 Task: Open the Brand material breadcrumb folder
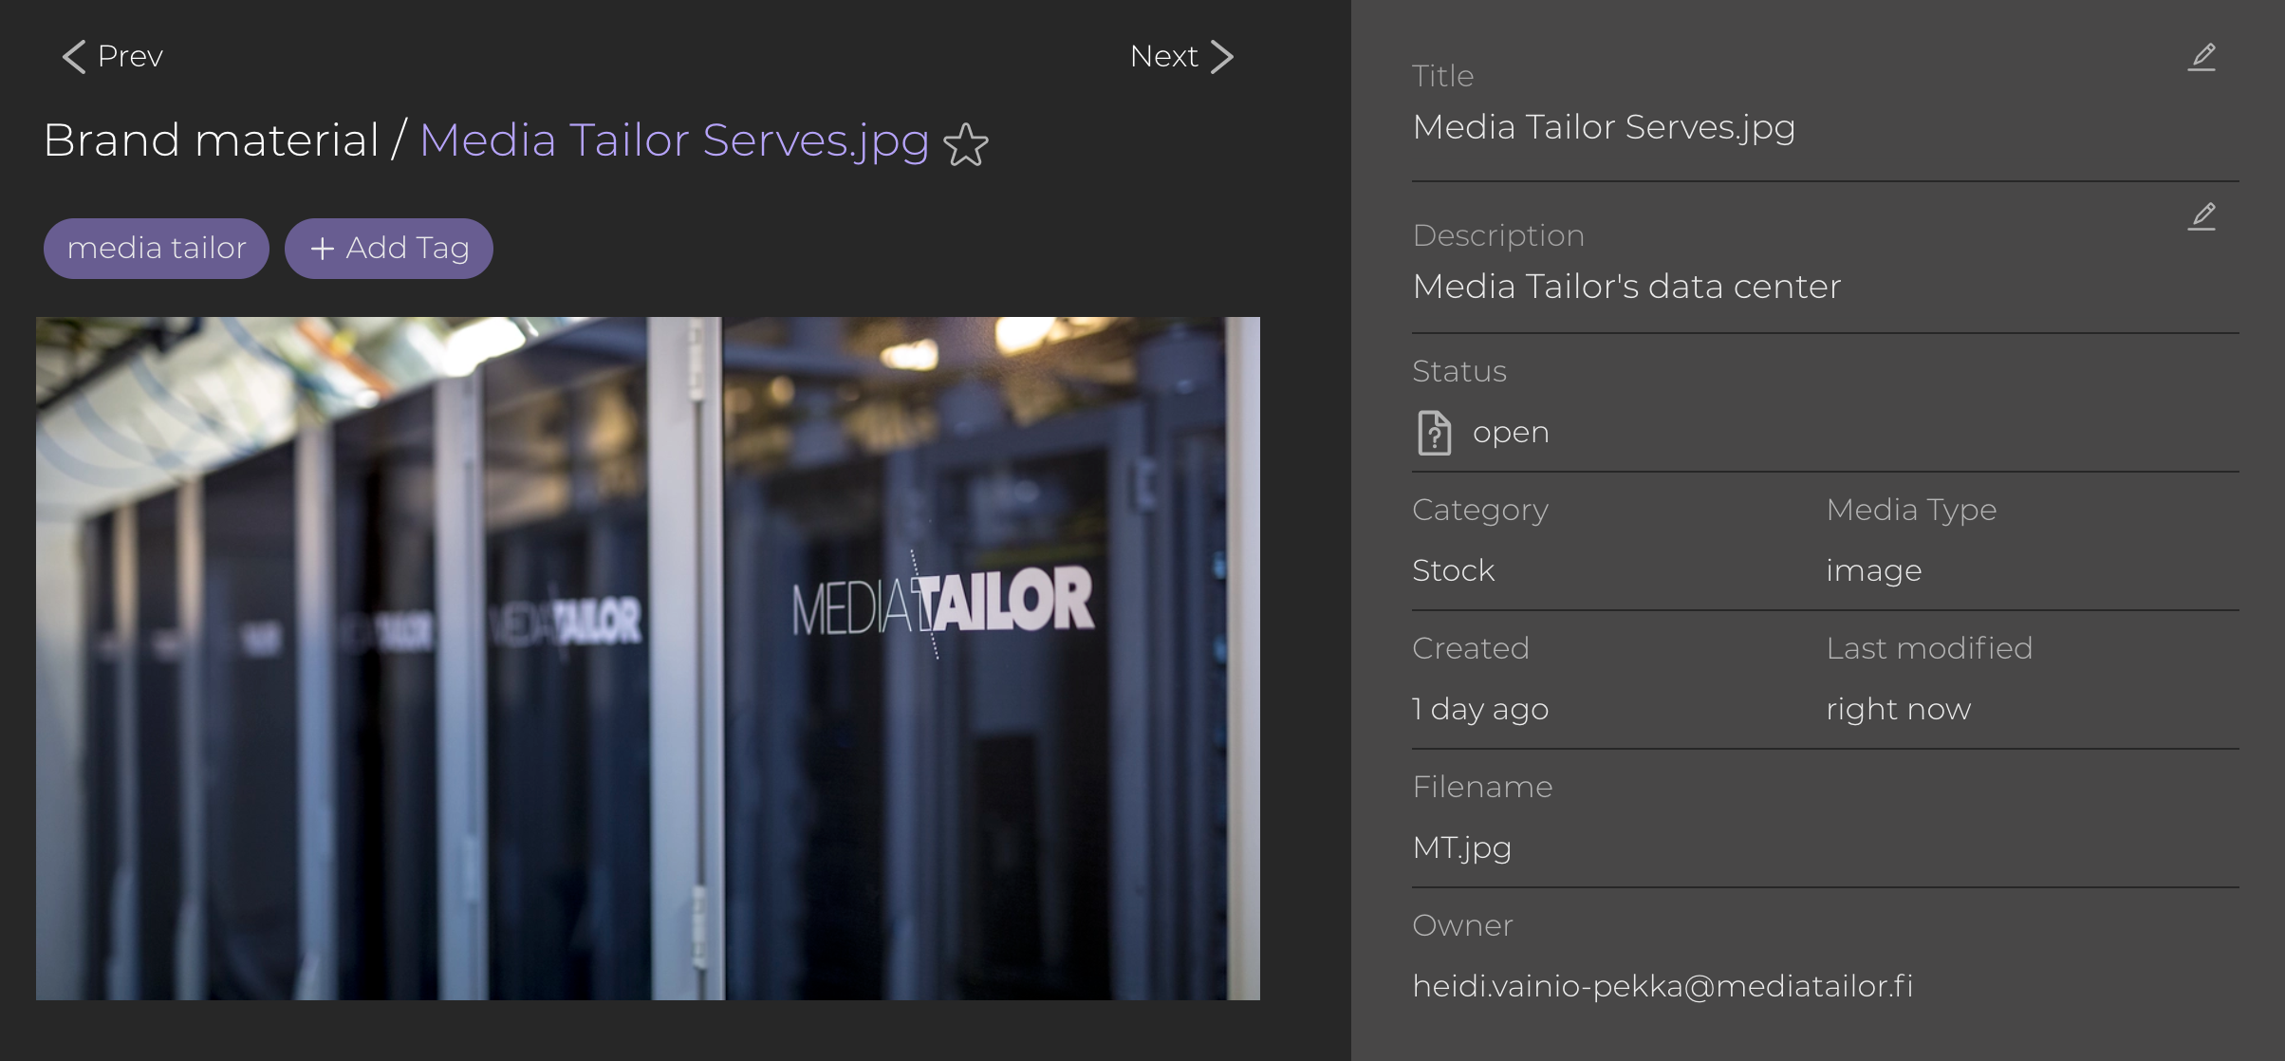[x=211, y=140]
